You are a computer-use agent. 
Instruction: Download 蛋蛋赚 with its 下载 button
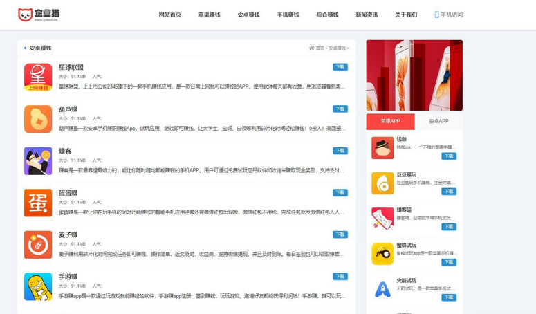point(340,193)
